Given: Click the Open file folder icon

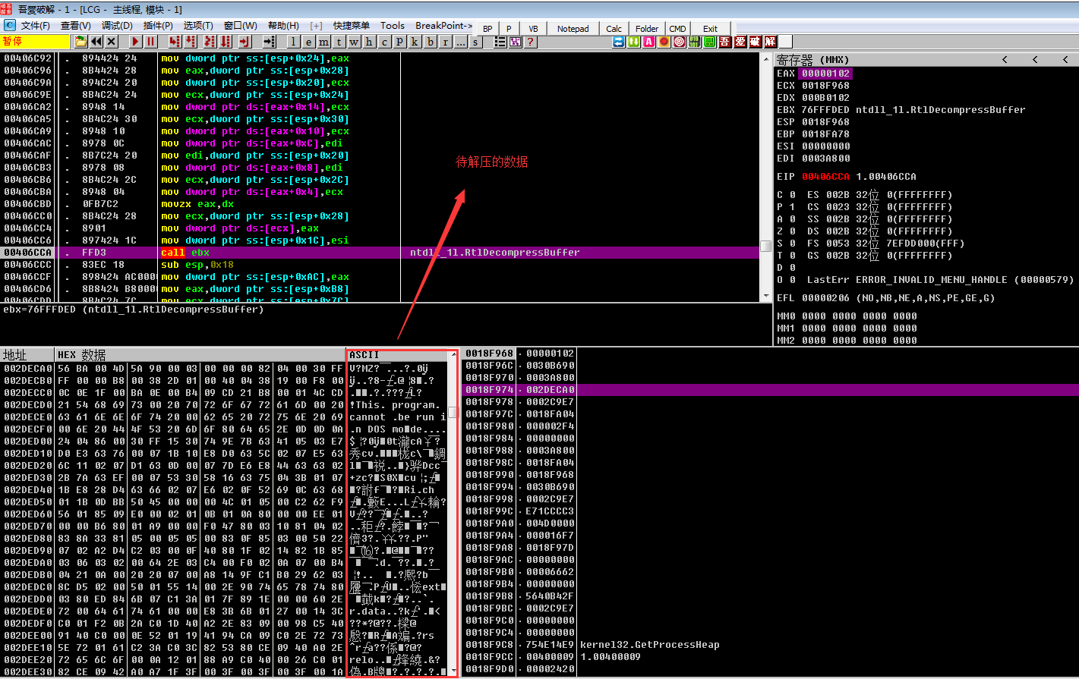Looking at the screenshot, I should (x=80, y=42).
